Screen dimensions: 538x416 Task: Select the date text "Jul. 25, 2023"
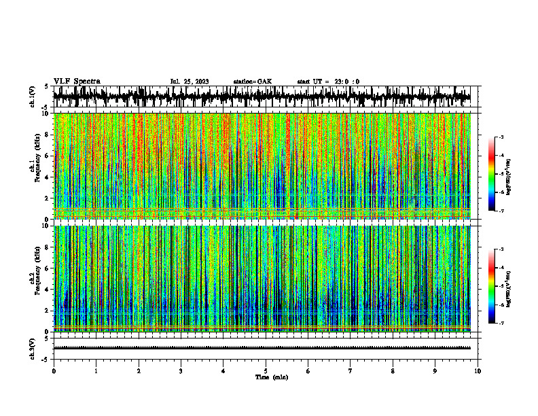click(190, 82)
